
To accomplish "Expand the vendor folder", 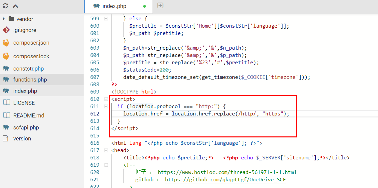I will [4, 19].
